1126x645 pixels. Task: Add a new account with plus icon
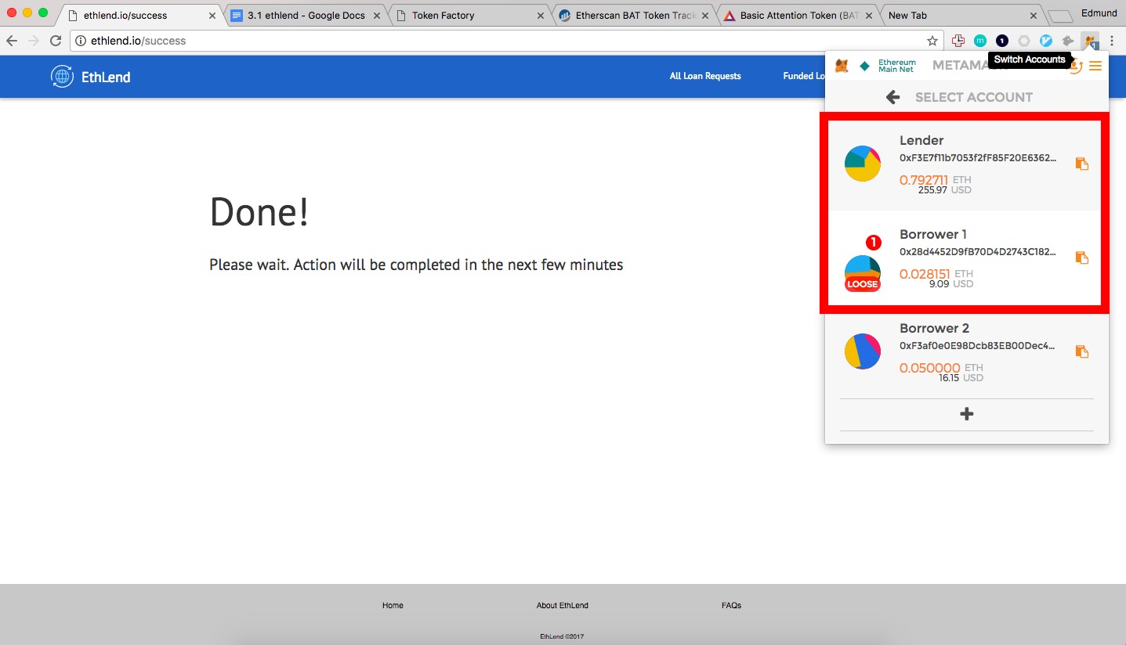(967, 414)
